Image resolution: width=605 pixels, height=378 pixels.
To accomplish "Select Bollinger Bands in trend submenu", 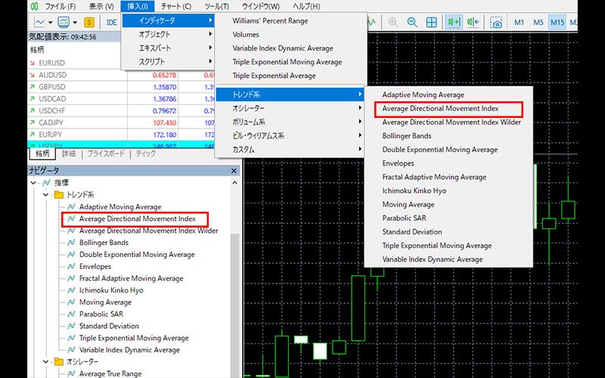I will click(407, 136).
